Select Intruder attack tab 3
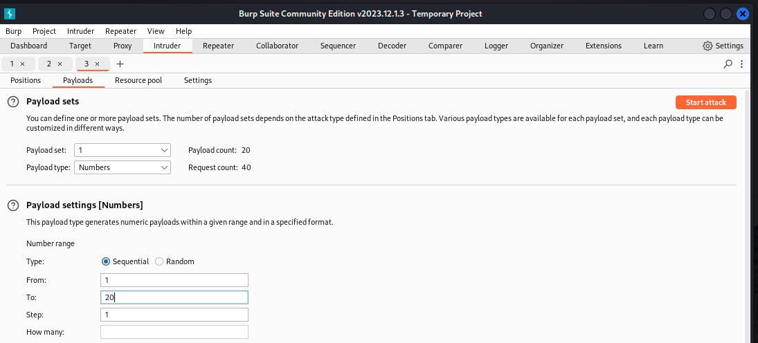This screenshot has width=758, height=343. (x=87, y=64)
